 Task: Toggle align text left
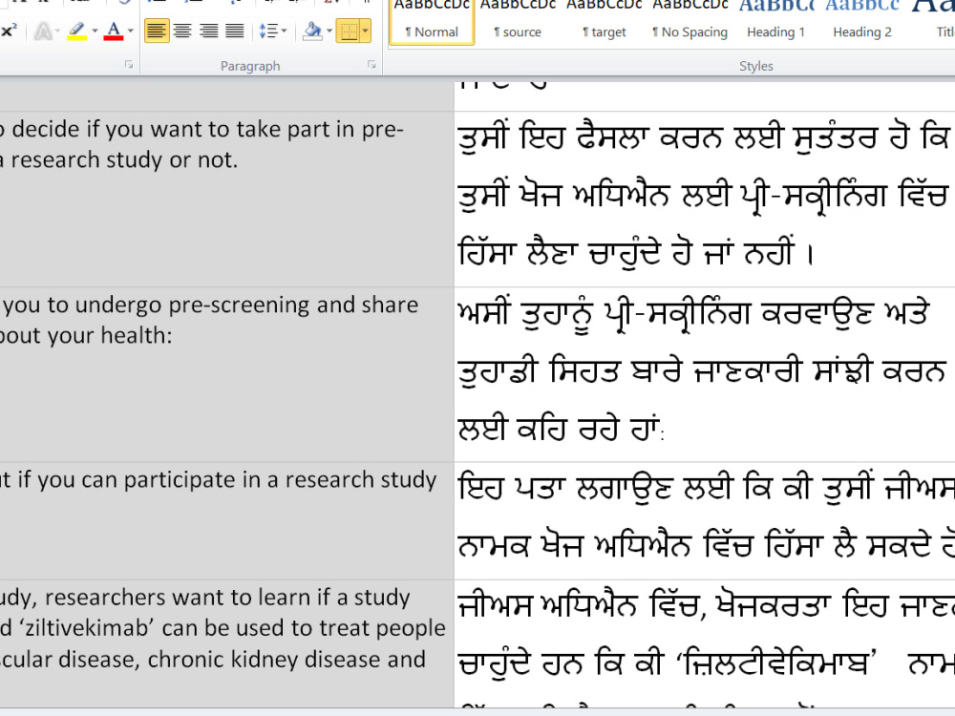[x=157, y=31]
